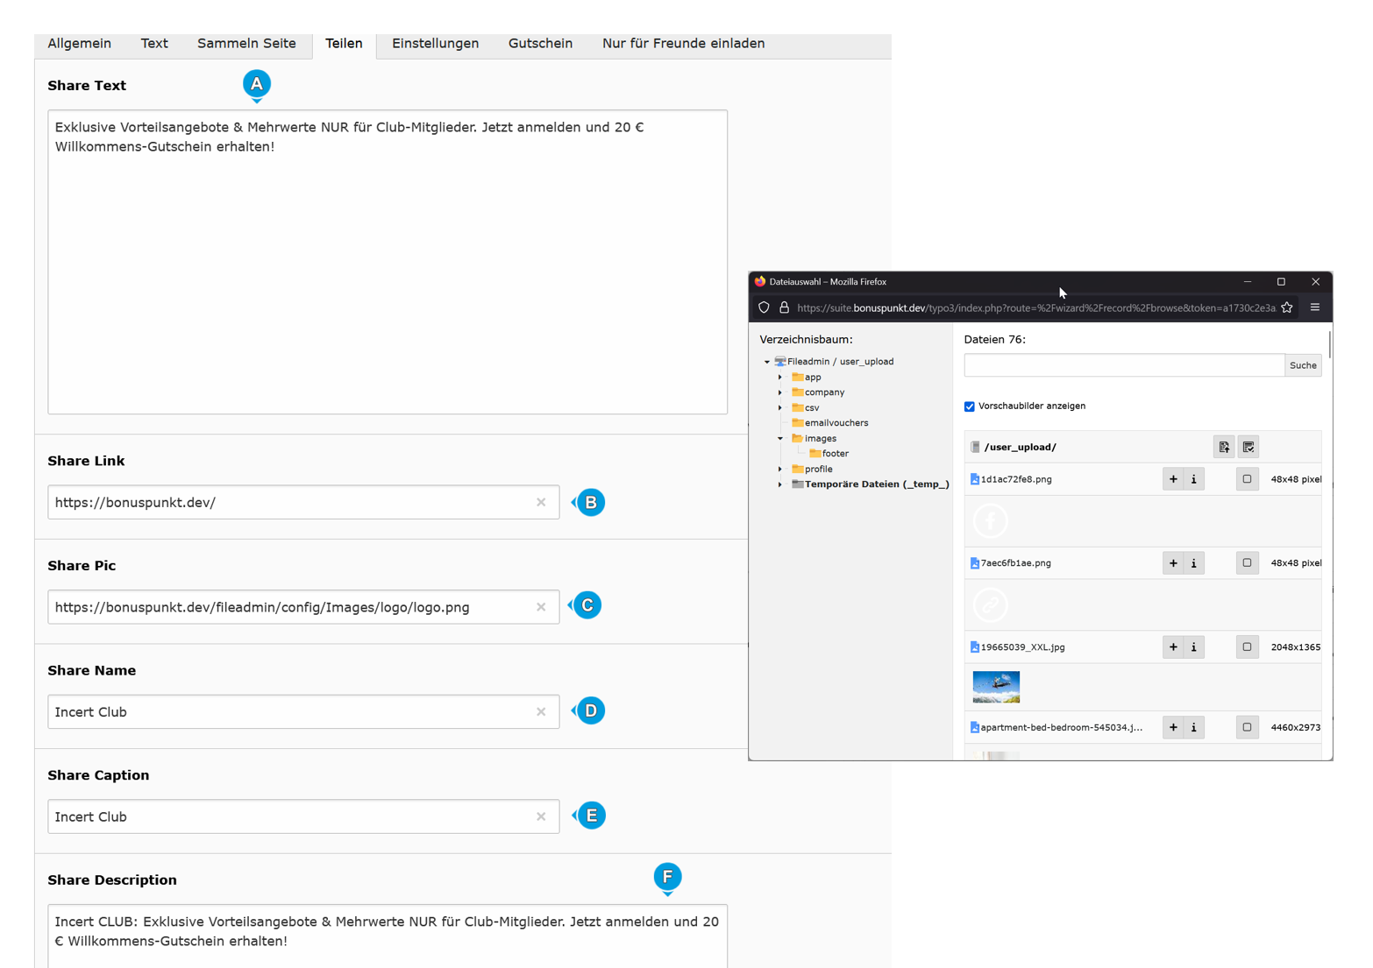
Task: Expand the app folder
Action: (x=780, y=378)
